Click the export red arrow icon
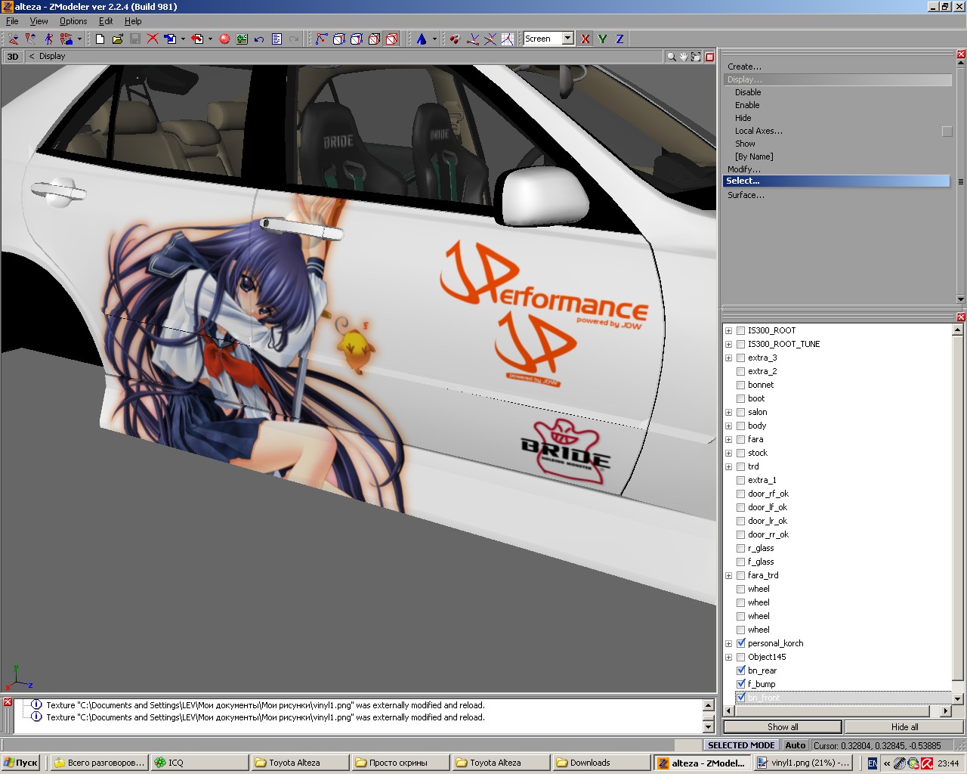 [197, 39]
